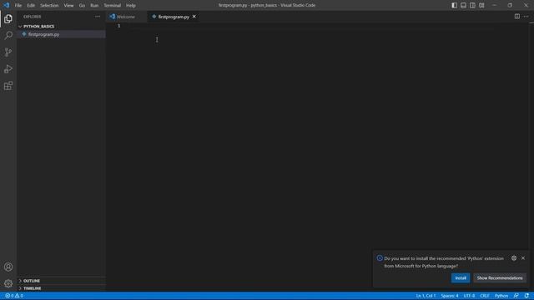The height and width of the screenshot is (300, 534).
Task: Open the Run and Debug view
Action: pyautogui.click(x=8, y=69)
